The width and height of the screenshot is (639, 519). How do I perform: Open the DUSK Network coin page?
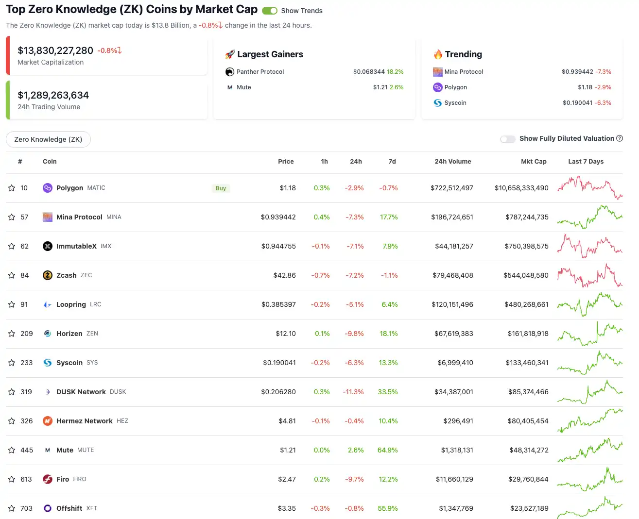(81, 392)
